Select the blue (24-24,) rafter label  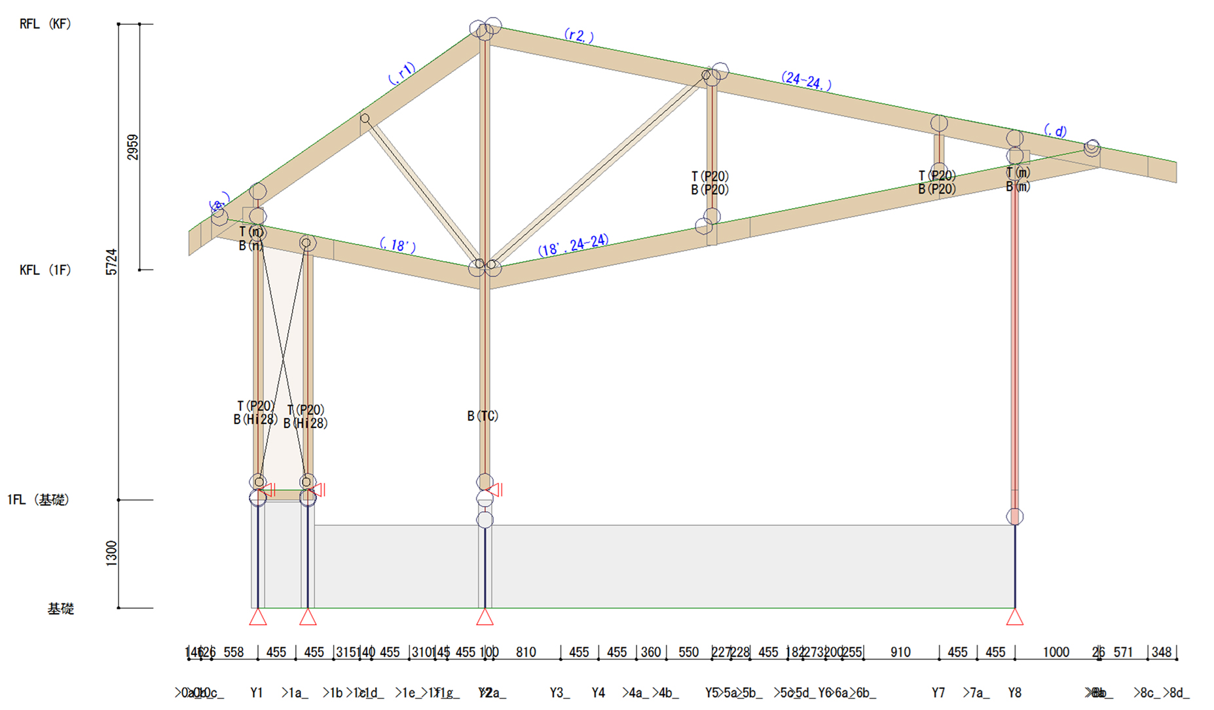coord(806,81)
